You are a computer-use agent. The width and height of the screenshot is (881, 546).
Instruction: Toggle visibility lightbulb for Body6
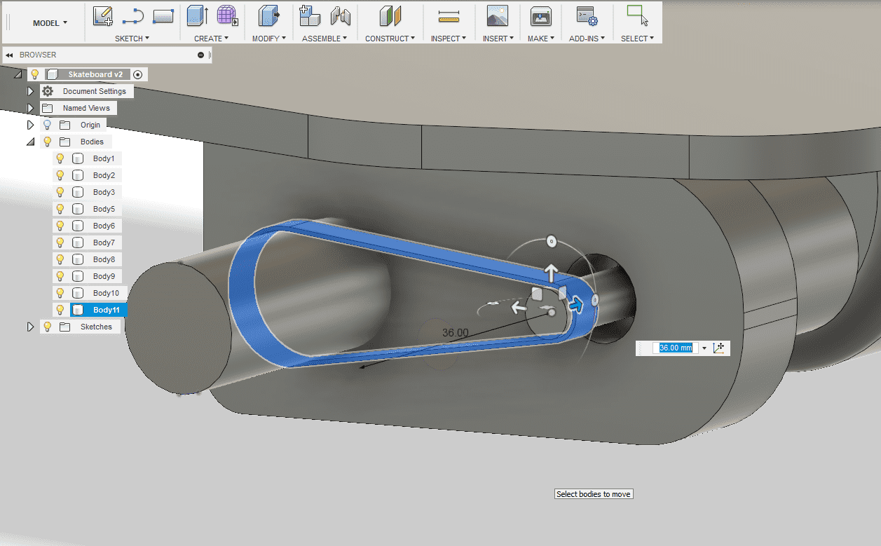coord(60,226)
